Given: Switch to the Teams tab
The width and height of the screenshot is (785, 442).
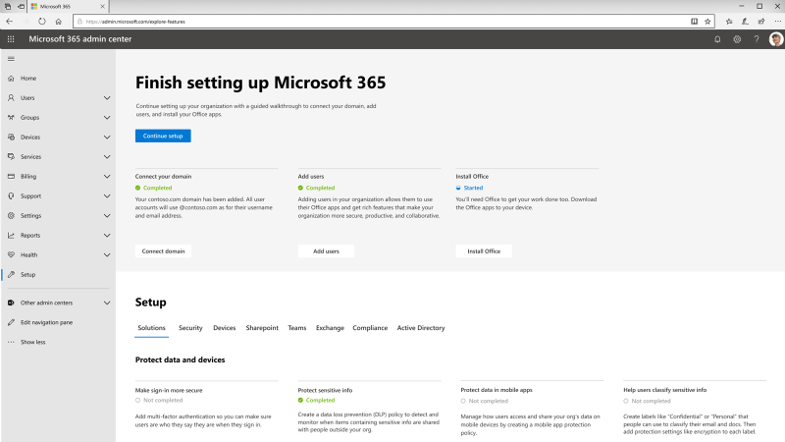Looking at the screenshot, I should (x=297, y=328).
